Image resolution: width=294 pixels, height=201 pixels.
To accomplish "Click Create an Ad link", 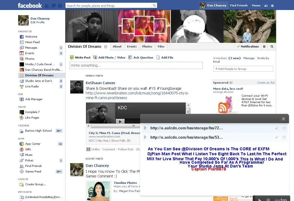I will point(266,83).
